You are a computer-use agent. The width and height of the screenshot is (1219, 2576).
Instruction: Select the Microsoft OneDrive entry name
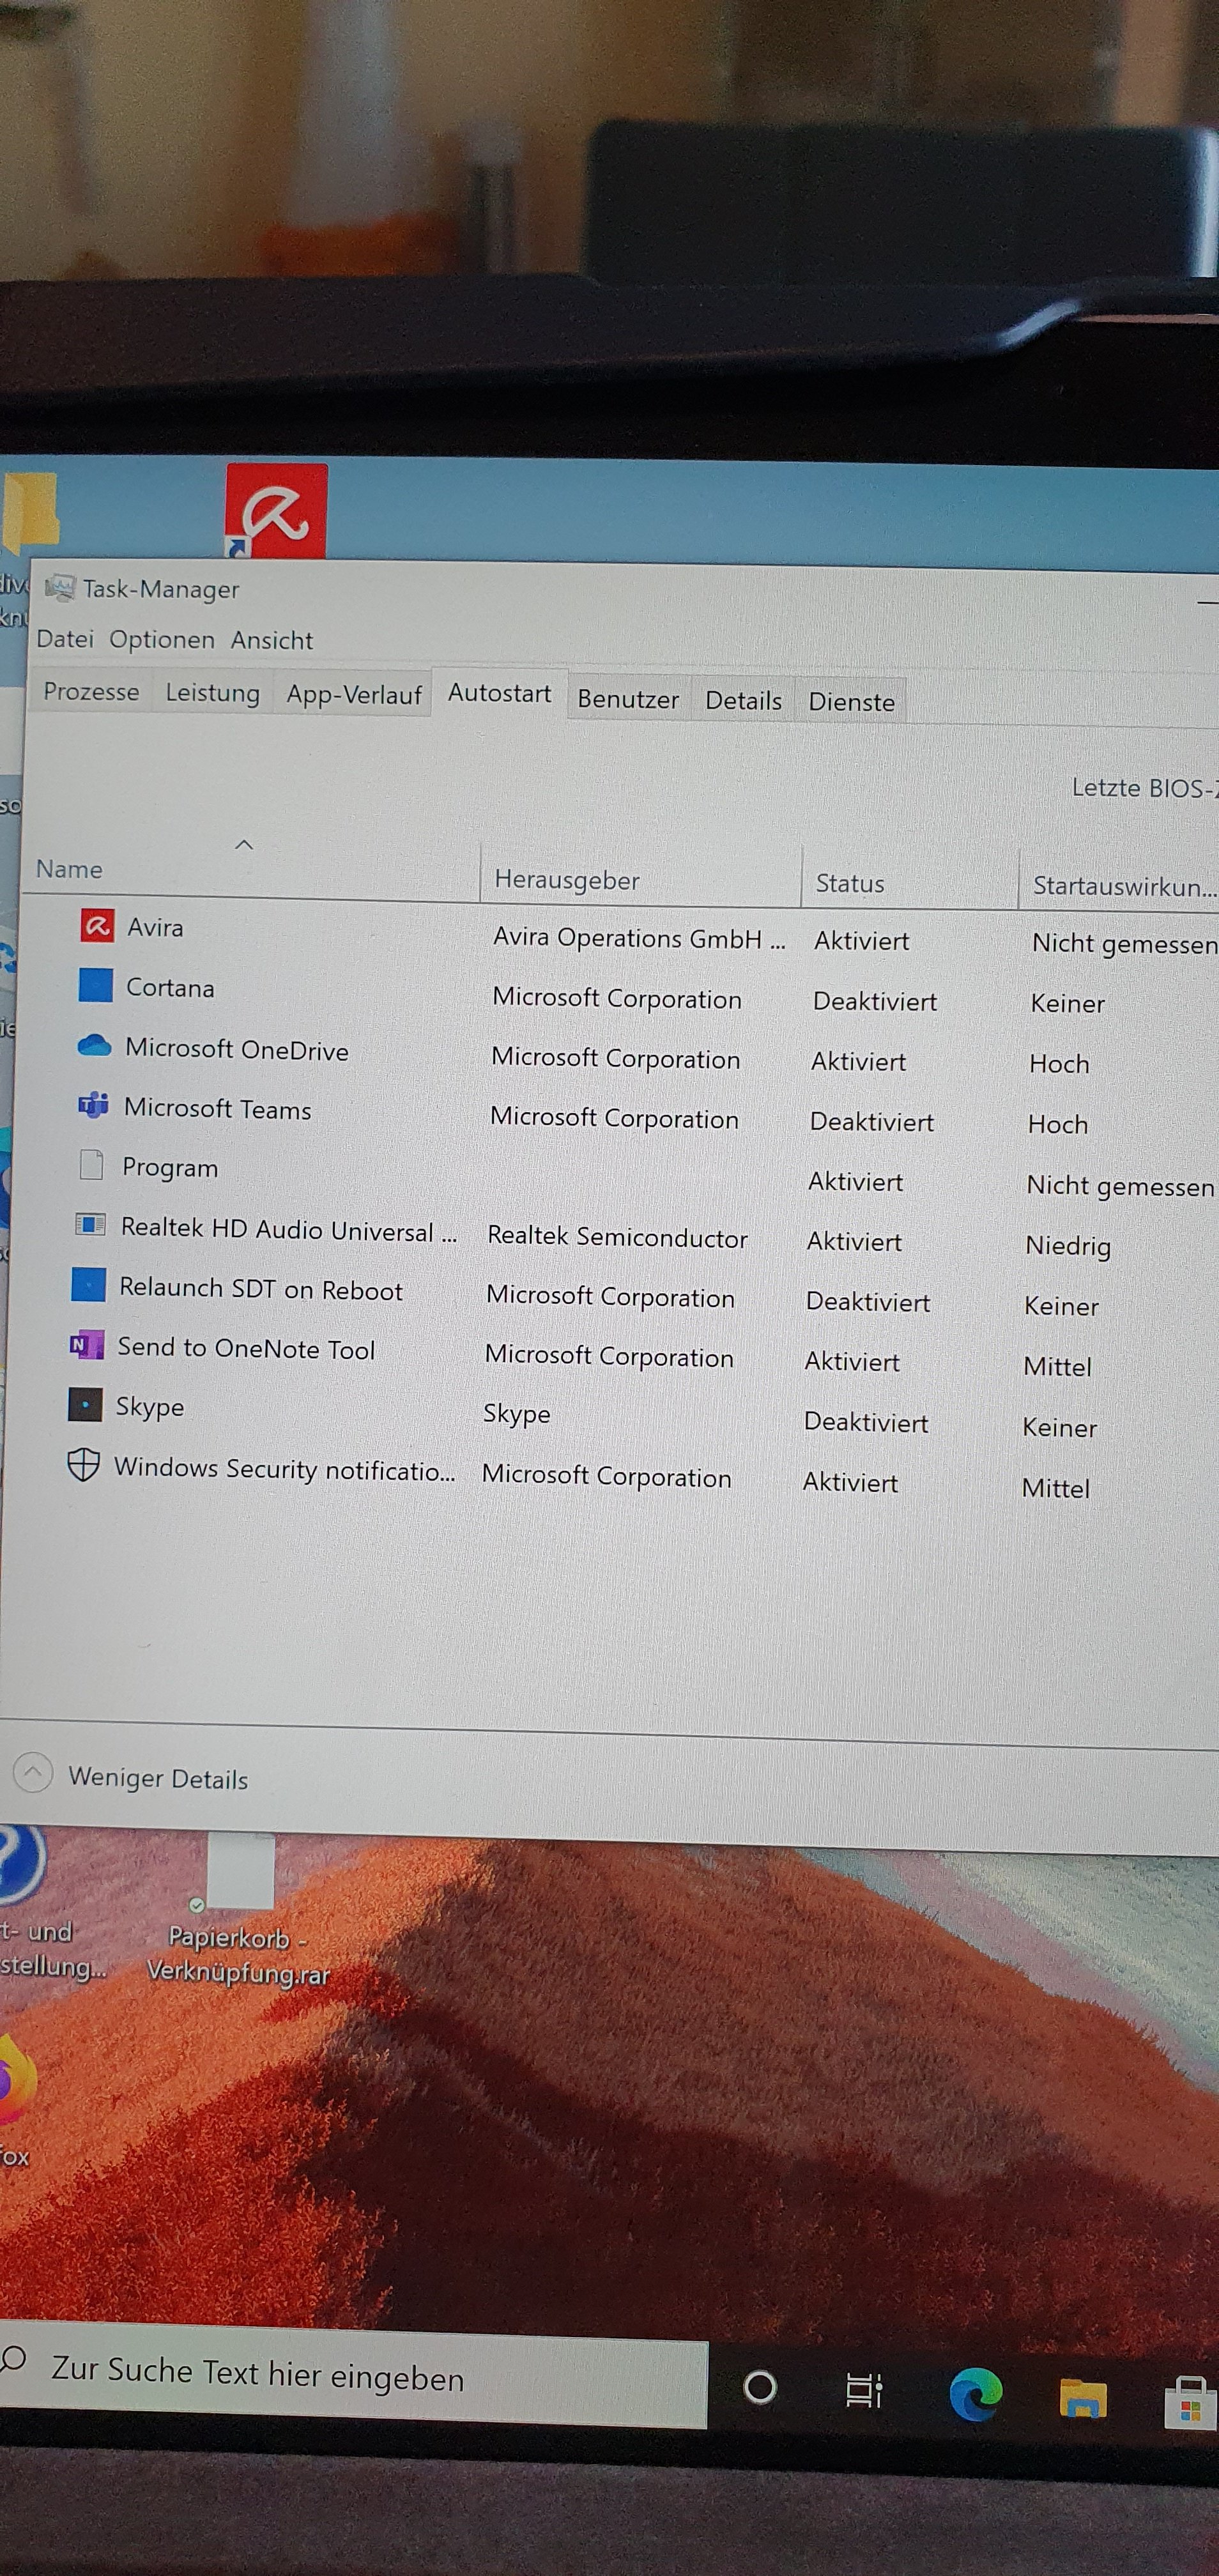click(x=237, y=1050)
